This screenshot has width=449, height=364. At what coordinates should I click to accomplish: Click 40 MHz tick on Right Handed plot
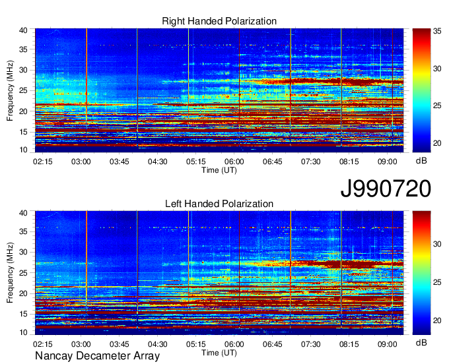[23, 30]
